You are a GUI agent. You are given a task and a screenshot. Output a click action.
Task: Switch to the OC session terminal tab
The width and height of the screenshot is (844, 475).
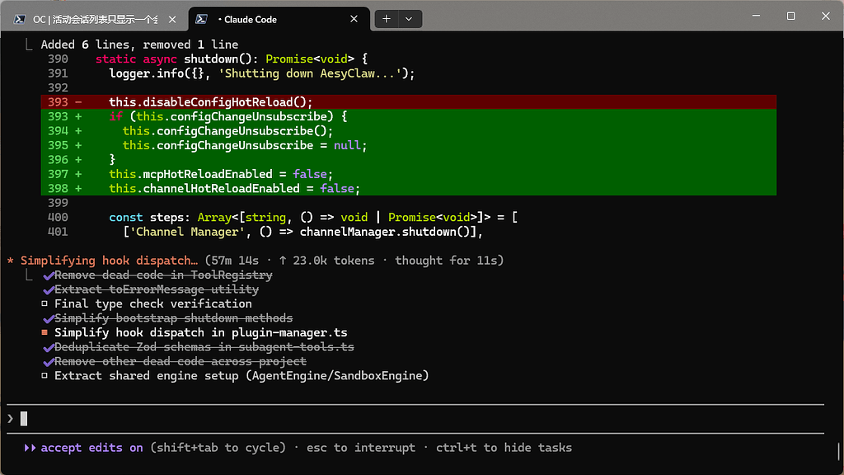click(x=95, y=20)
